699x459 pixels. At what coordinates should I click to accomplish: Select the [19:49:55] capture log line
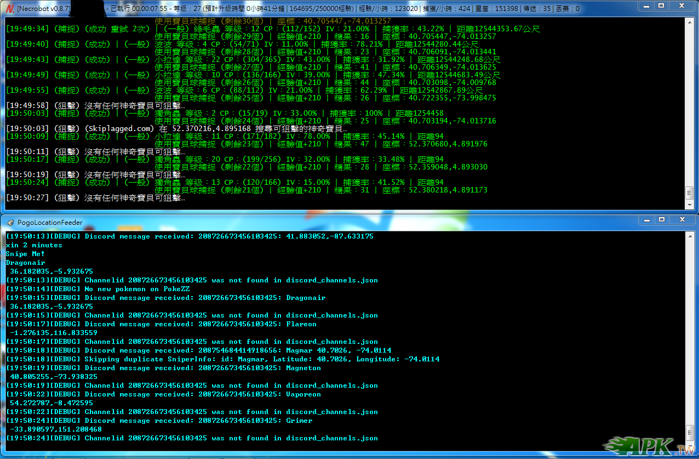pos(244,90)
